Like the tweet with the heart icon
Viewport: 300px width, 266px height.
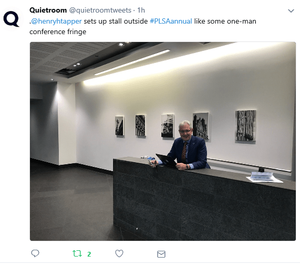119,253
